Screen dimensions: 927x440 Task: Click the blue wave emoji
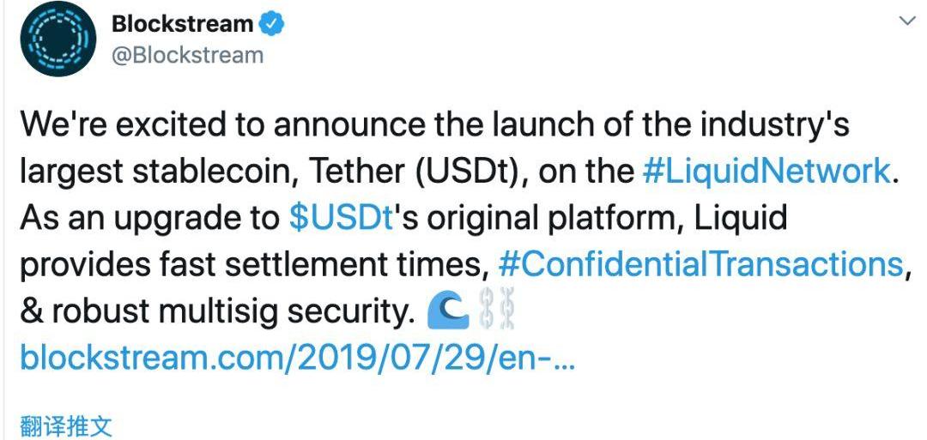(446, 312)
